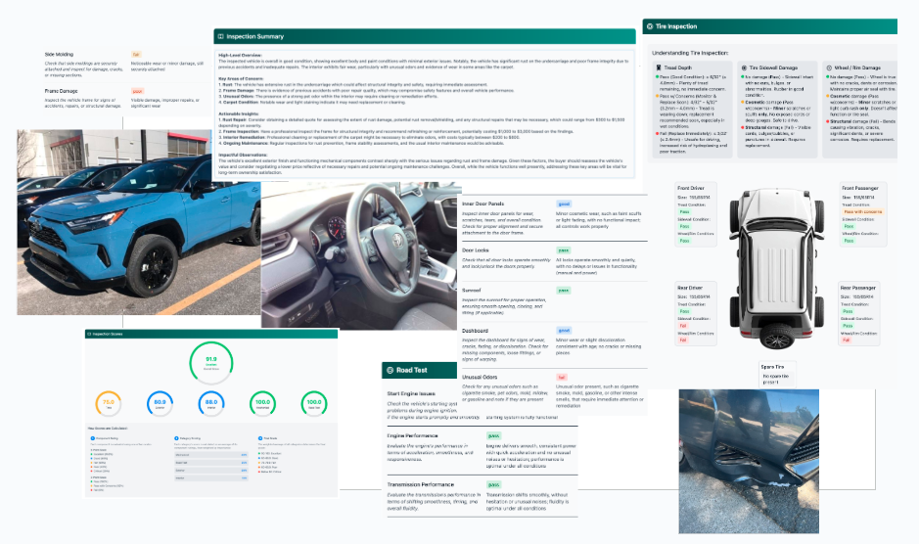Click the Component Rating info icon
The image size is (919, 544).
93,438
